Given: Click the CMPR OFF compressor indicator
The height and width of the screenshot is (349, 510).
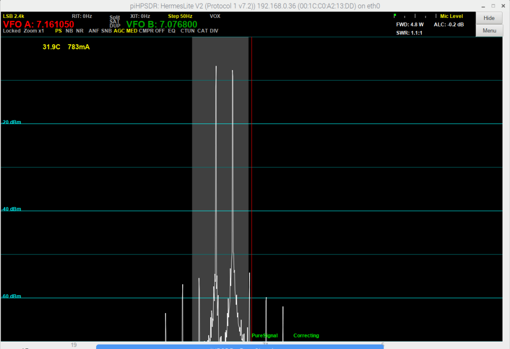Looking at the screenshot, I should [x=152, y=31].
